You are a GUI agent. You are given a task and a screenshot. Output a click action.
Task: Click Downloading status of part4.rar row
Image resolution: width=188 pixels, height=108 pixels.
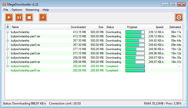[x=113, y=62]
